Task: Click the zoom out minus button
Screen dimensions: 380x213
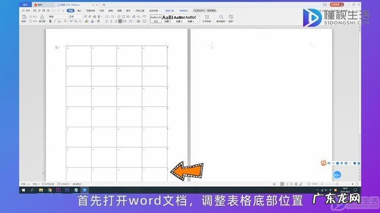Action: pos(322,184)
